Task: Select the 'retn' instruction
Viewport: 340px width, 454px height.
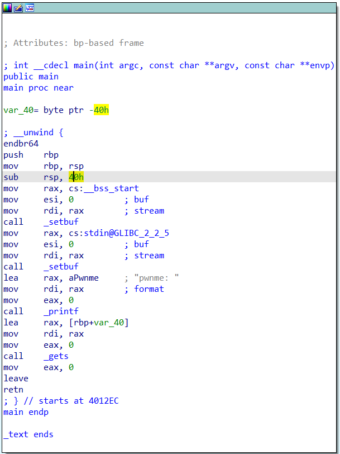Action: (13, 390)
